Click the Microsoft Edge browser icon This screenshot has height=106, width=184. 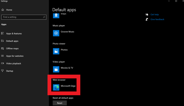point(56,87)
